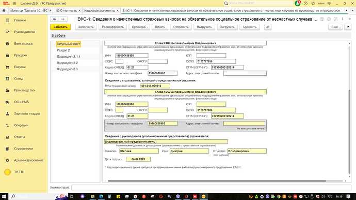The width and height of the screenshot is (356, 200).
Task: Open the home page icon tab
Action: [x=4, y=10]
